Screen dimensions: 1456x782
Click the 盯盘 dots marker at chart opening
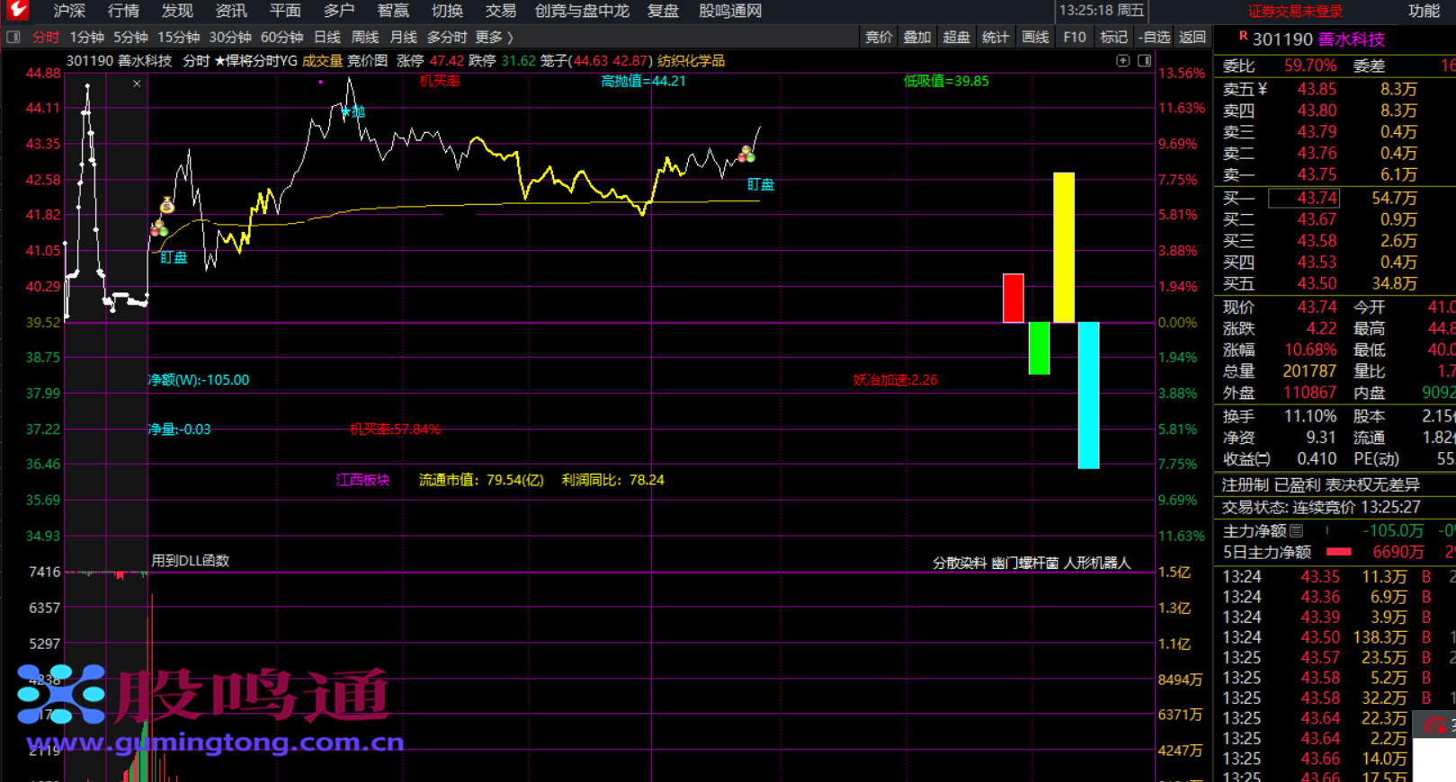[159, 228]
